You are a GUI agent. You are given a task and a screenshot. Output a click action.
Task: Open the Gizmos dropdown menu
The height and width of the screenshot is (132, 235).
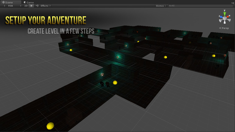[x=161, y=6]
